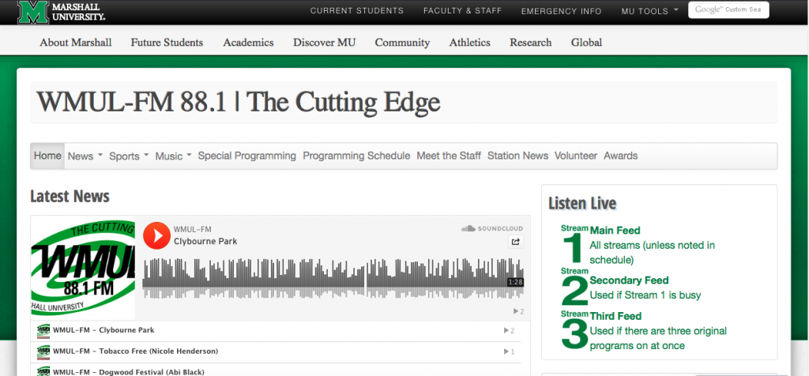
Task: Click the WMUL-FM 88.1 The Cutting Edge heading
Action: coord(239,102)
